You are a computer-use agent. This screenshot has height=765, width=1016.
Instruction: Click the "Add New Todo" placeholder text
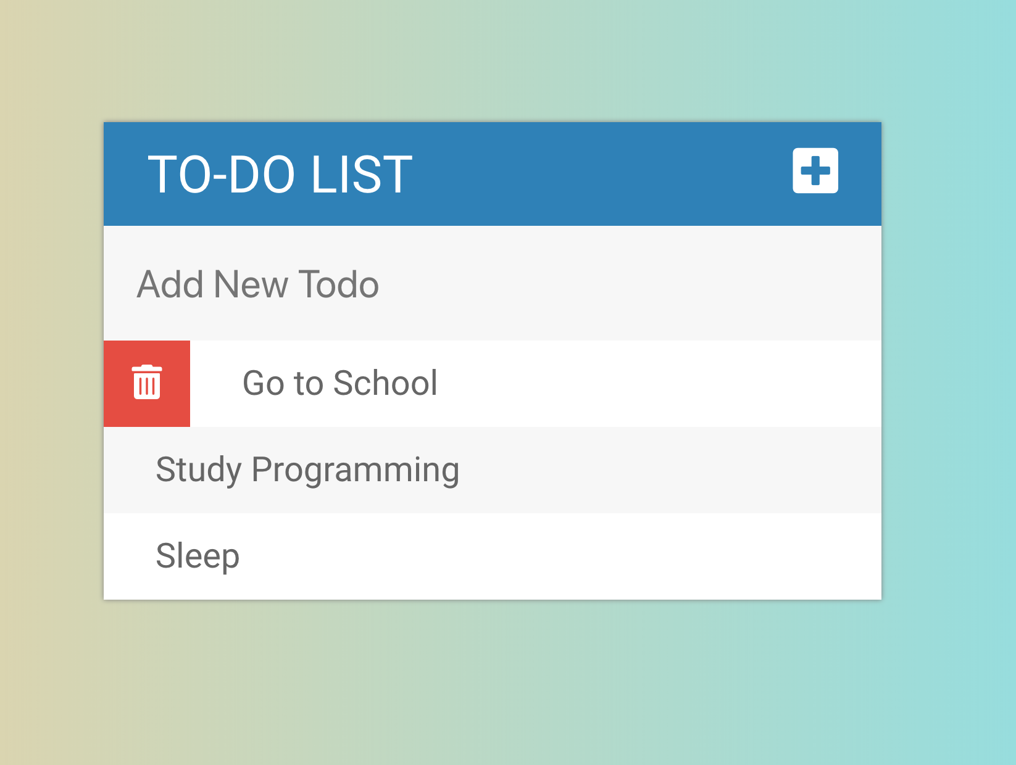pos(257,284)
